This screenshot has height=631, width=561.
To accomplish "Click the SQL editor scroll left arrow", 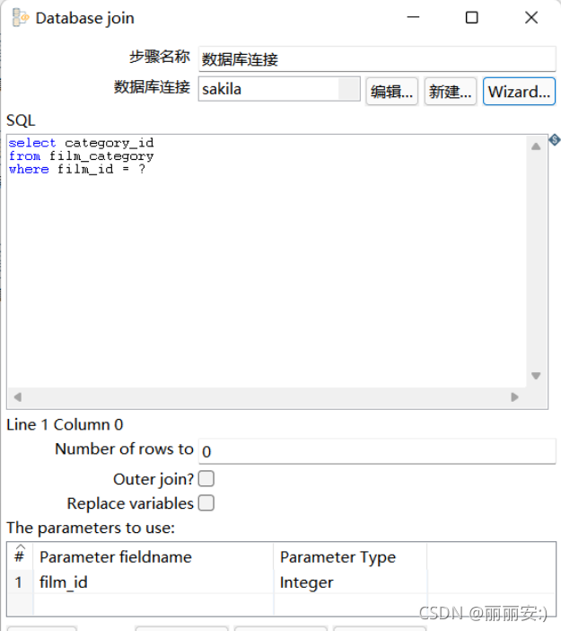I will [18, 397].
